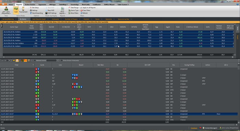
Task: Sort hands list by Net Won column
Action: point(100,65)
